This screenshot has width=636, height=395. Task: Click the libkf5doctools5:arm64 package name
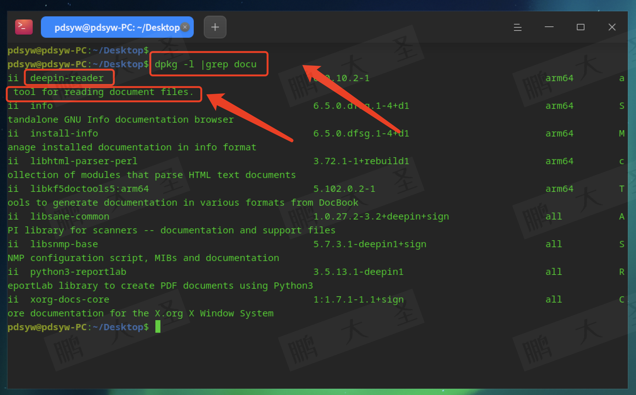[x=89, y=189]
